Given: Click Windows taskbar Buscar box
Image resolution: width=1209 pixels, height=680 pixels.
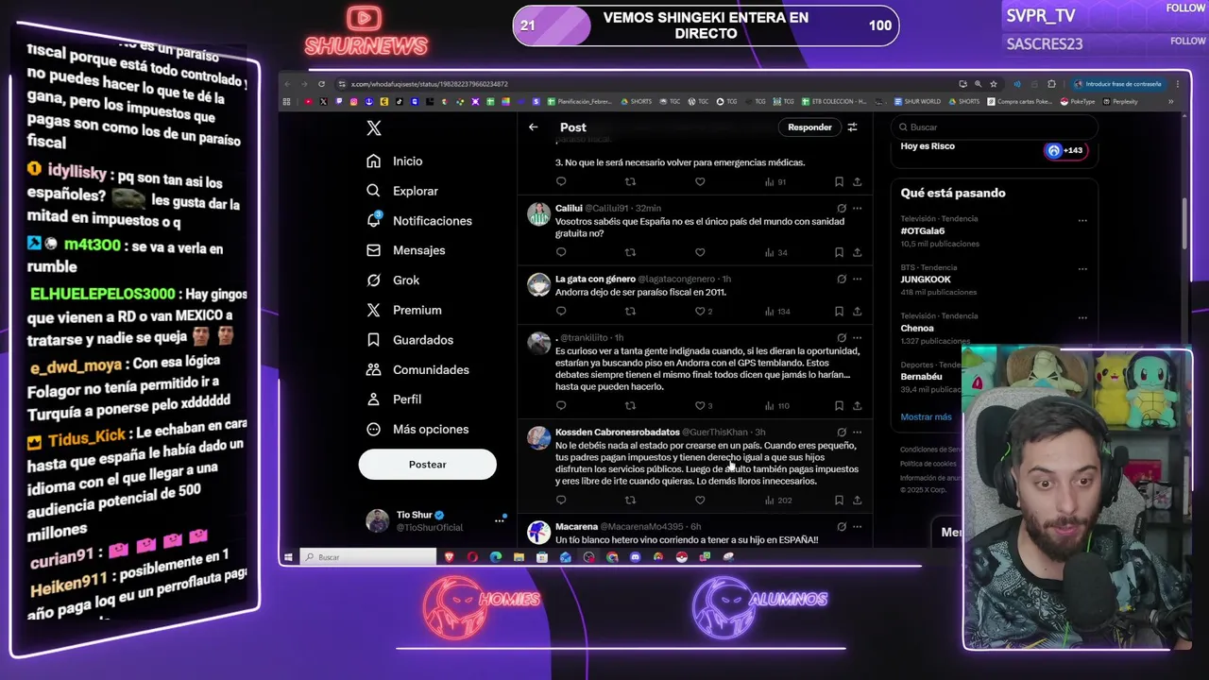Looking at the screenshot, I should tap(368, 557).
